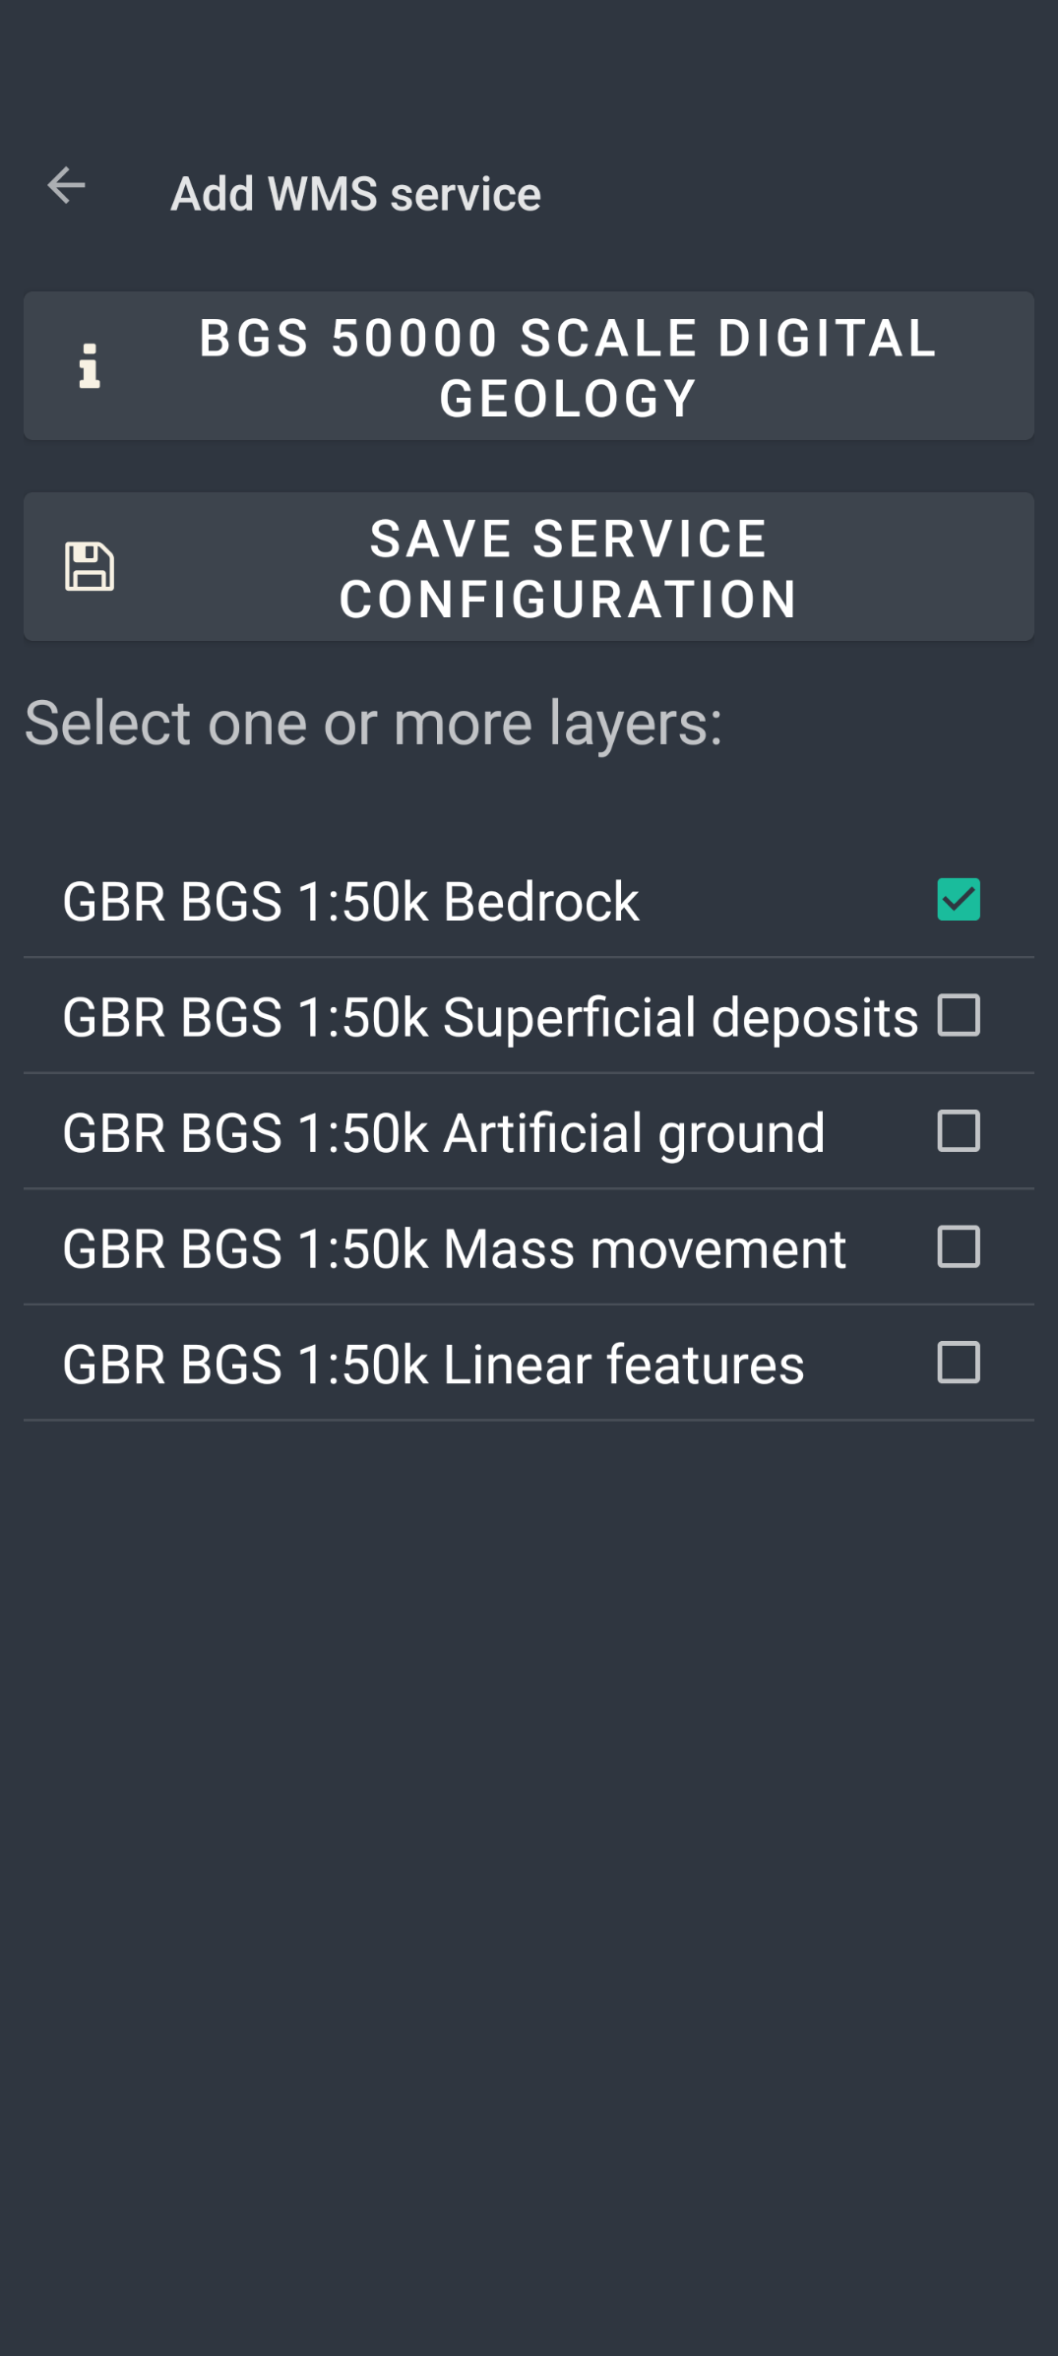Check the Mass movement checkbox
1058x2356 pixels.
(958, 1247)
